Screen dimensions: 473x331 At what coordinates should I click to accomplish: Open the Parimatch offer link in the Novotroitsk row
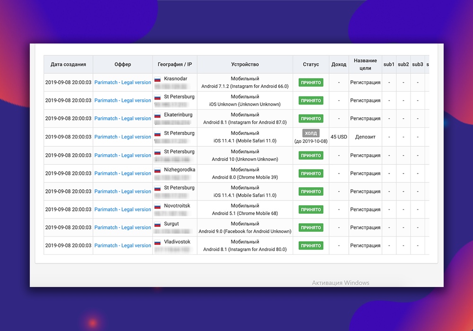(123, 209)
